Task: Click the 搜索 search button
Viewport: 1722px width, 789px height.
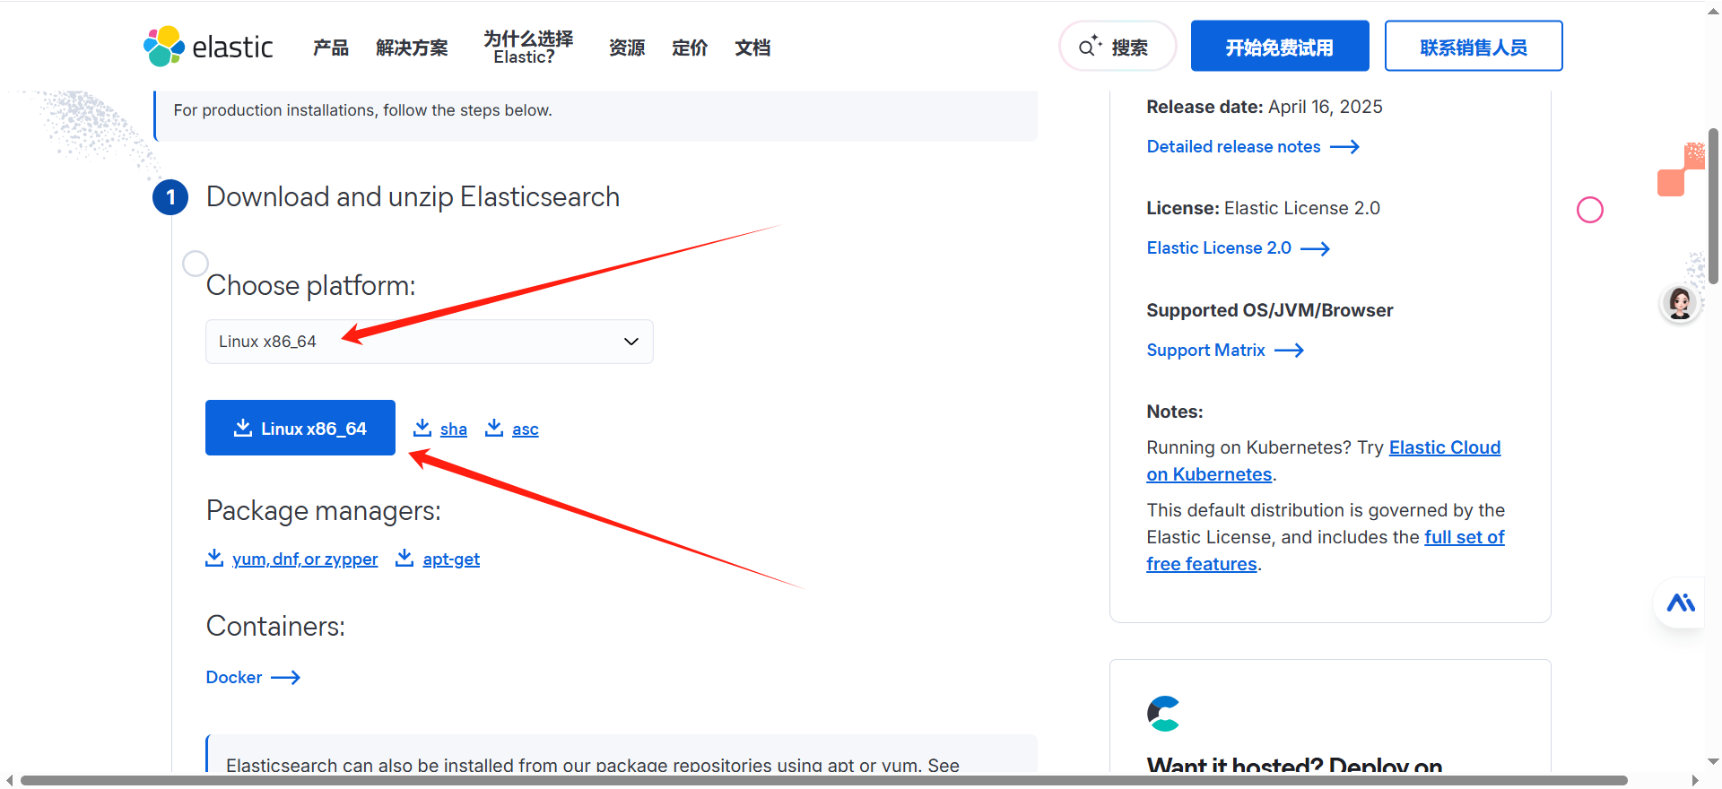Action: 1118,46
